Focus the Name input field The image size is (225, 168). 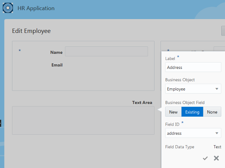(x=106, y=52)
